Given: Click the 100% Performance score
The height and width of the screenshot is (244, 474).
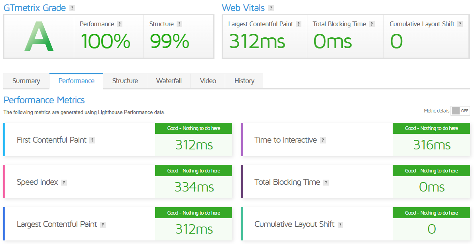Looking at the screenshot, I should coord(106,41).
